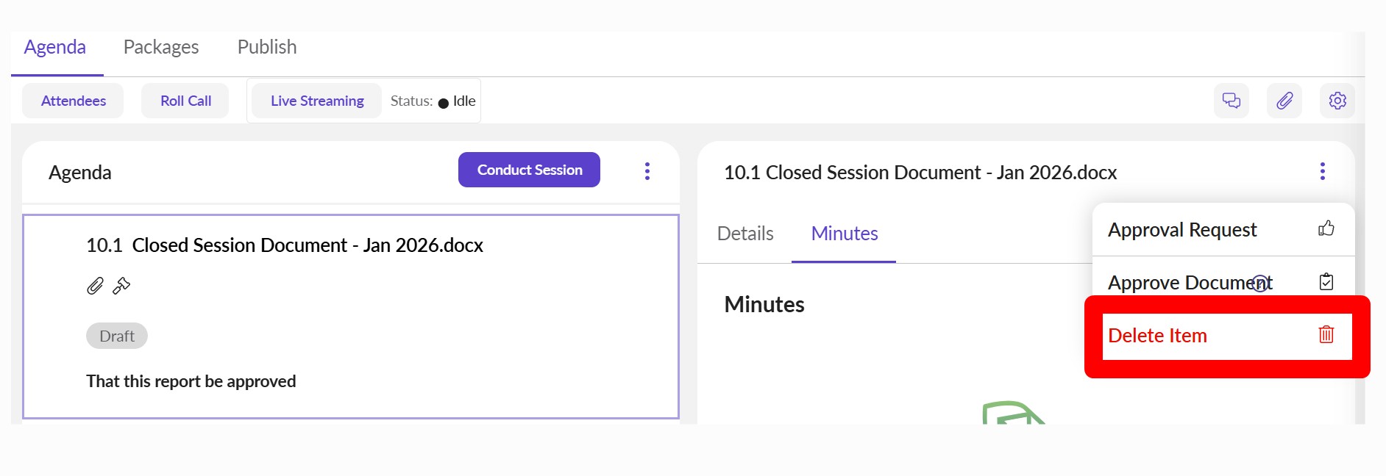Click the gavel icon on agenda item 10.1
Viewport: 1386px width, 476px height.
tap(121, 286)
